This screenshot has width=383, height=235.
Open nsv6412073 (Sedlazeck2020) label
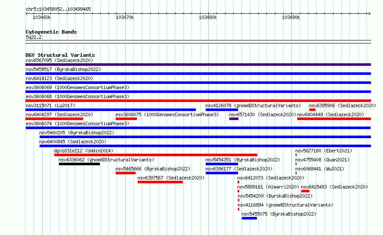coord(271,178)
